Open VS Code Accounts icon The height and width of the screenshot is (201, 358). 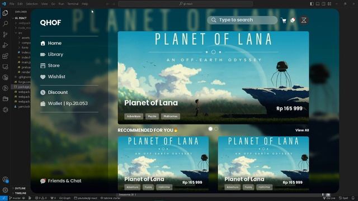click(5, 180)
